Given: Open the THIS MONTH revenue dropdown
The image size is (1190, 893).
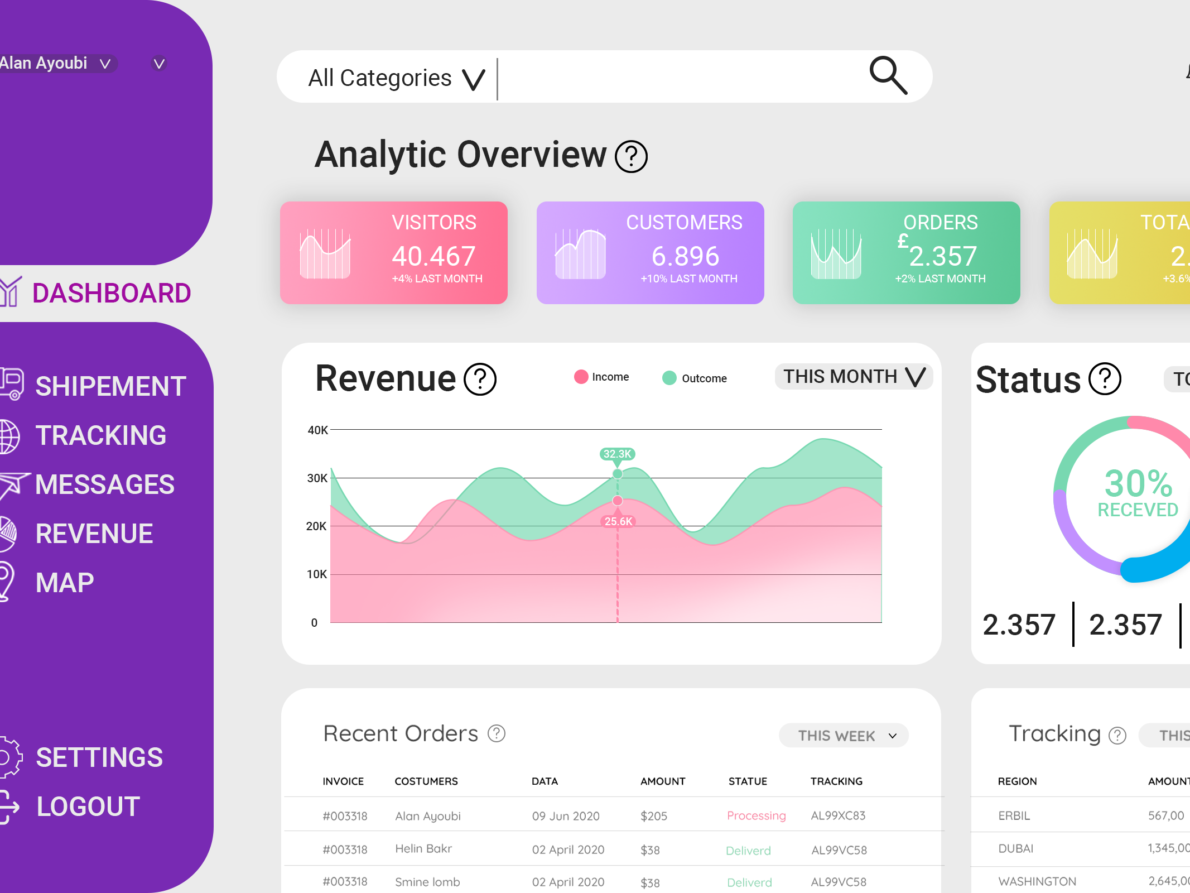Looking at the screenshot, I should click(854, 377).
